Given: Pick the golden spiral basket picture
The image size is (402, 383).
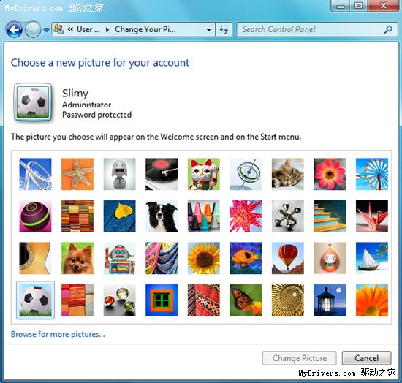Looking at the screenshot, I should (x=288, y=300).
